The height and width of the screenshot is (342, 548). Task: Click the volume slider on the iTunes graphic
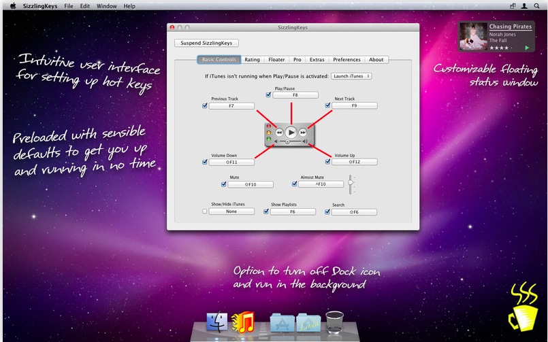point(291,141)
